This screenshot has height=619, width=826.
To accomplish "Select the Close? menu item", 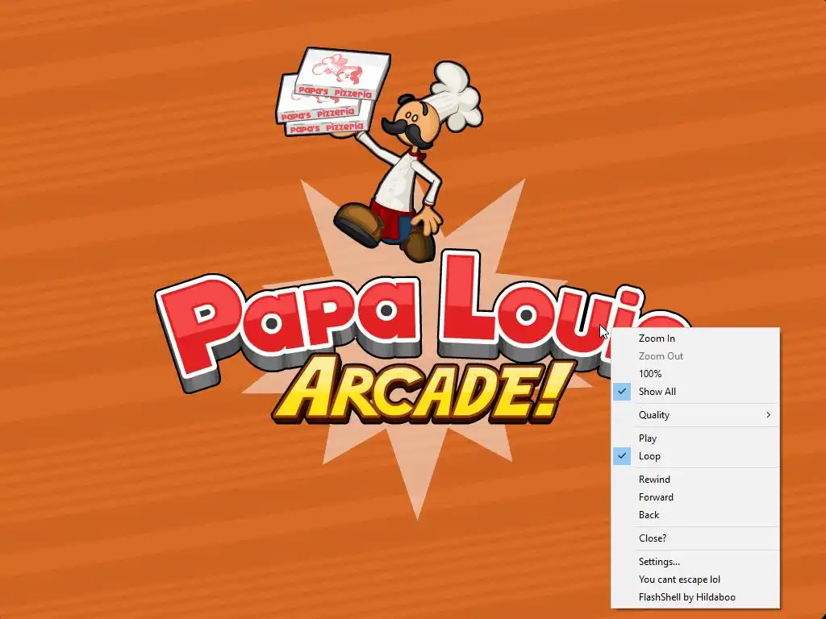I will click(695, 538).
